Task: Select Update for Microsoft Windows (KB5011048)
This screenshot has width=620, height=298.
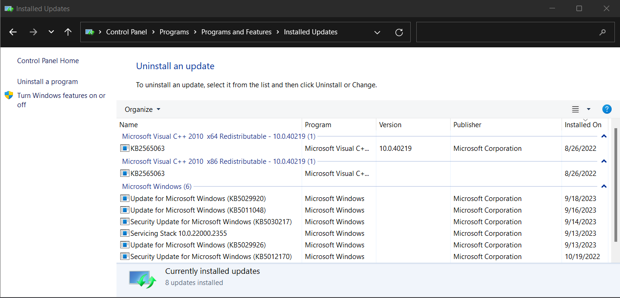Action: coord(198,210)
